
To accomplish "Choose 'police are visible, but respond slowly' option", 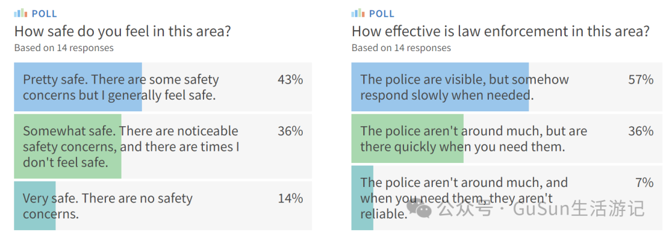I will point(507,87).
